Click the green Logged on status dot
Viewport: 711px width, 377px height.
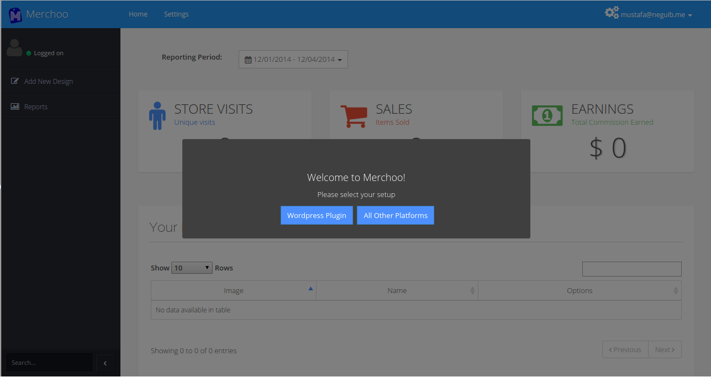(29, 54)
